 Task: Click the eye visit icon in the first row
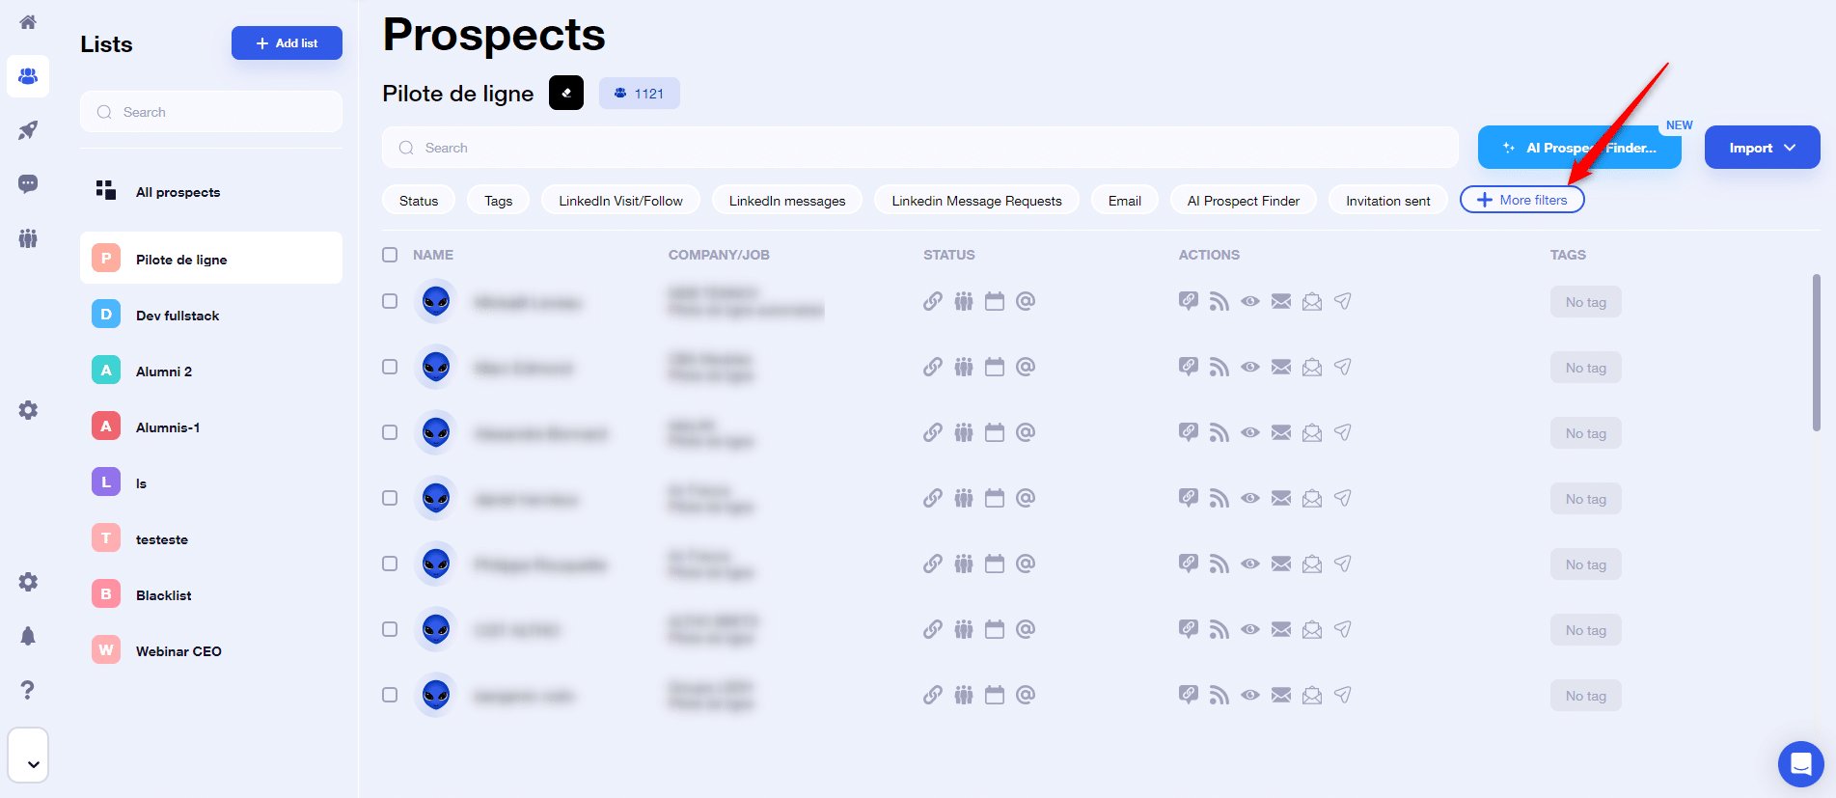[x=1249, y=302]
